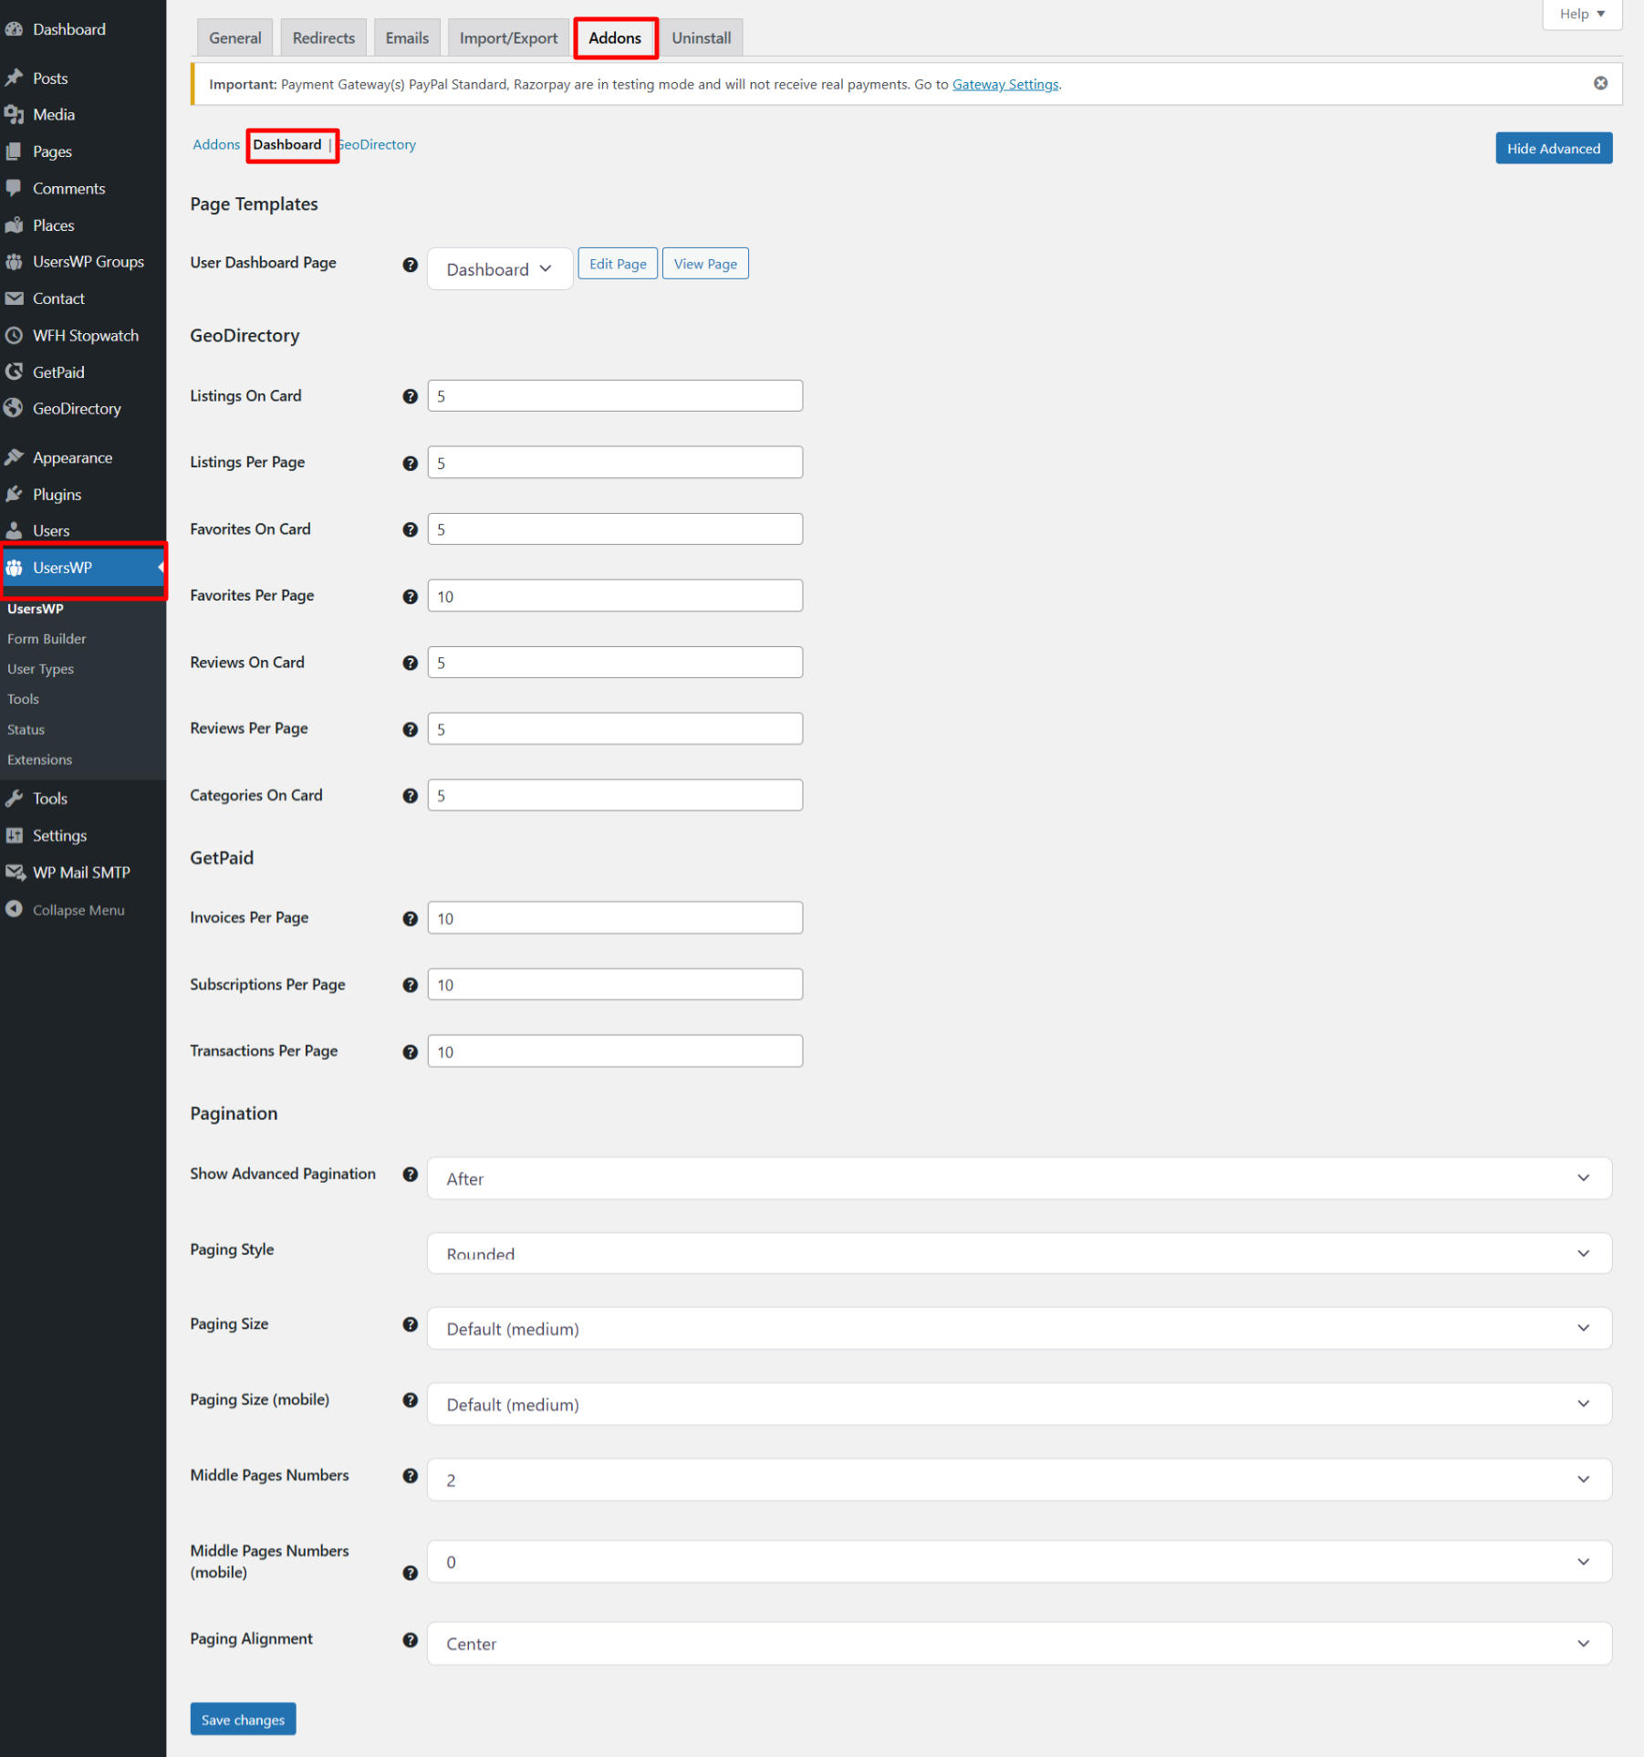
Task: Click the help tooltip beside Listings On Card
Action: 410,395
